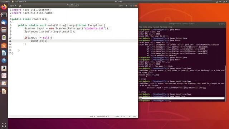Image resolution: width=229 pixels, height=129 pixels.
Task: Place cursor after input.cols on line 11
Action: tap(46, 41)
